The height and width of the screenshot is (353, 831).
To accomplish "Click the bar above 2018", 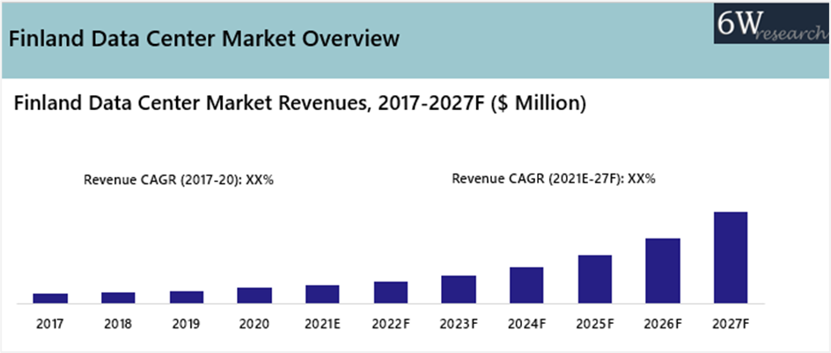I will click(118, 298).
